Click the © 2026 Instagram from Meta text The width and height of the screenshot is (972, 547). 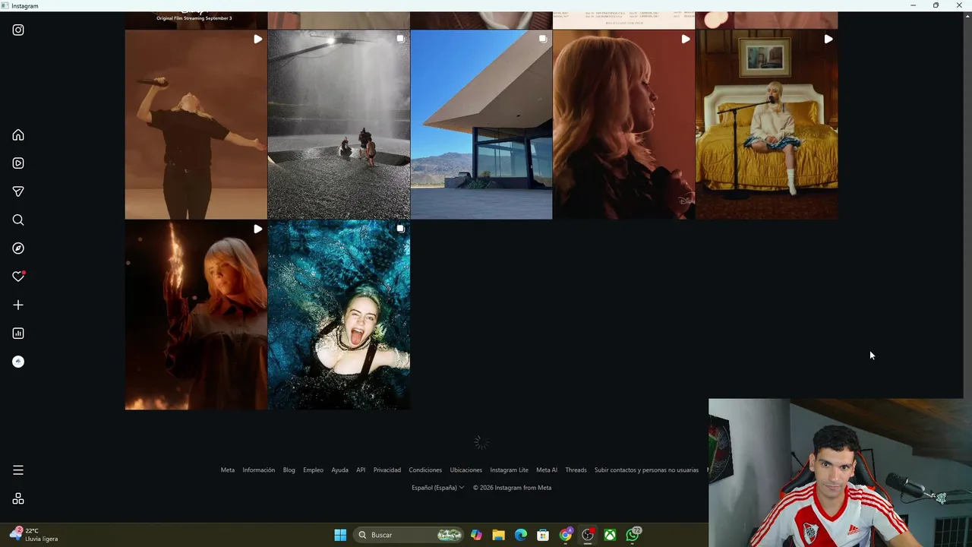[512, 488]
